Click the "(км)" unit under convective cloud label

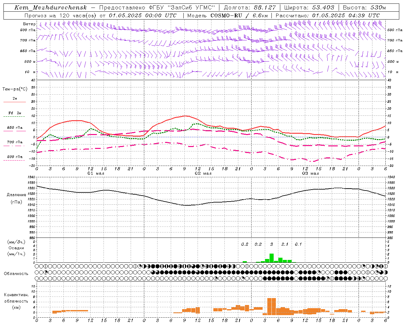(16, 307)
